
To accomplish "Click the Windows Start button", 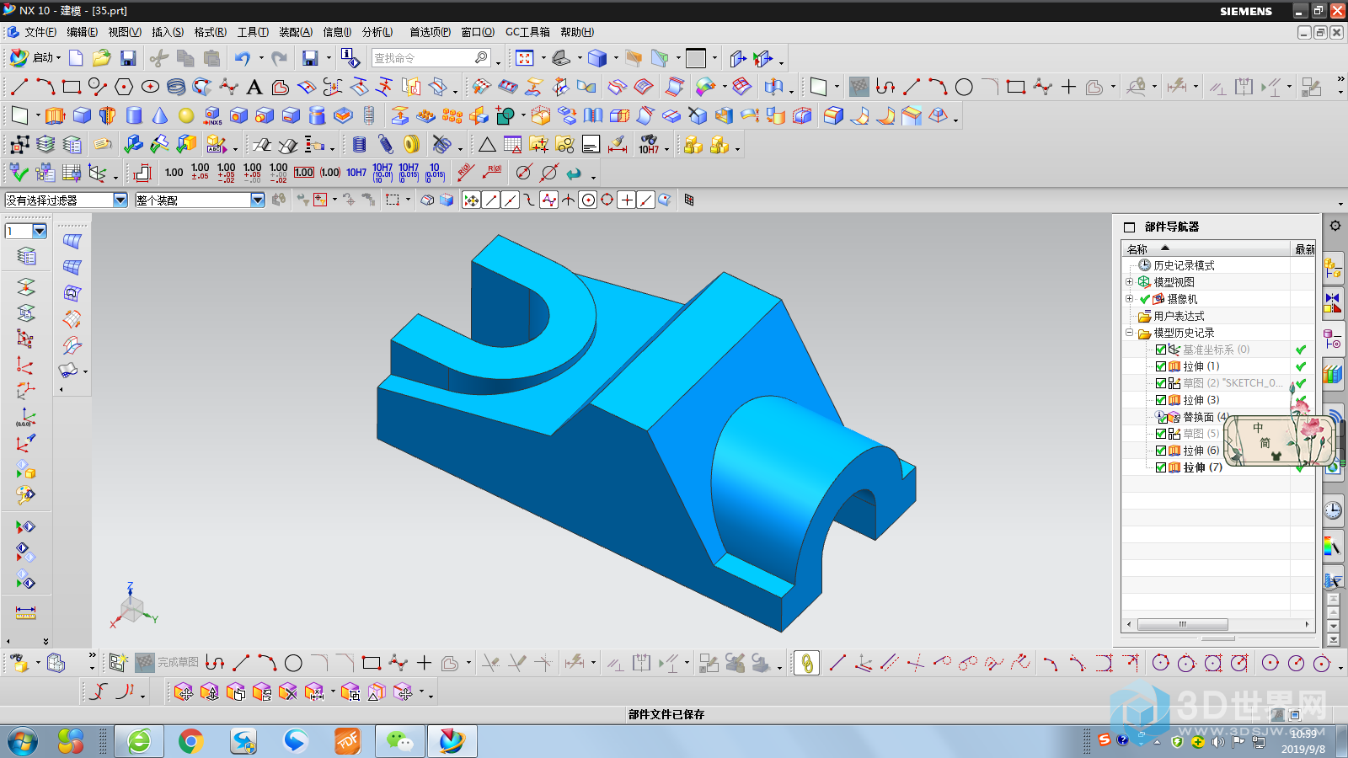I will coord(23,741).
